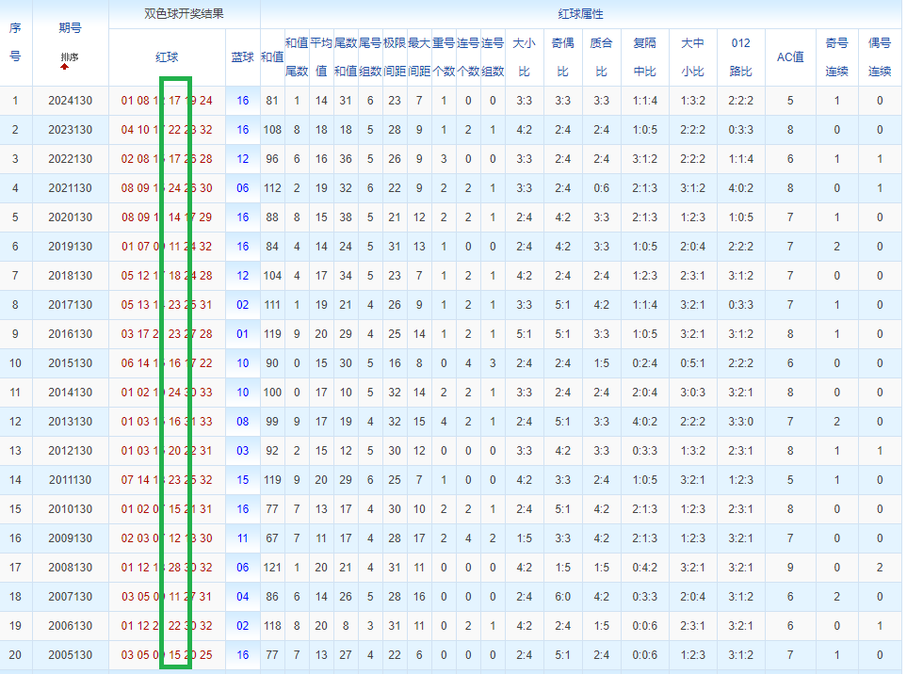
Task: Select period number 2018130
Action: pyautogui.click(x=70, y=276)
